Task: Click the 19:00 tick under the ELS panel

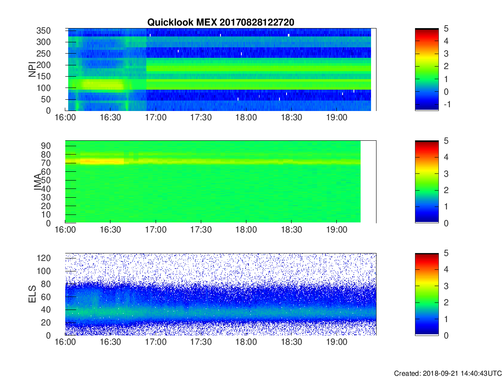Action: click(336, 342)
